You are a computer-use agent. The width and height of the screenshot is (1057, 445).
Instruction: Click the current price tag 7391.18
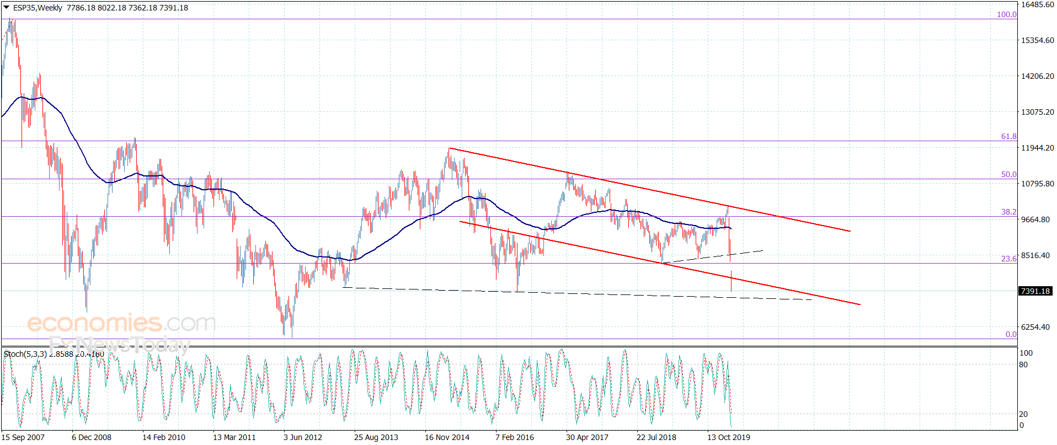[1035, 291]
